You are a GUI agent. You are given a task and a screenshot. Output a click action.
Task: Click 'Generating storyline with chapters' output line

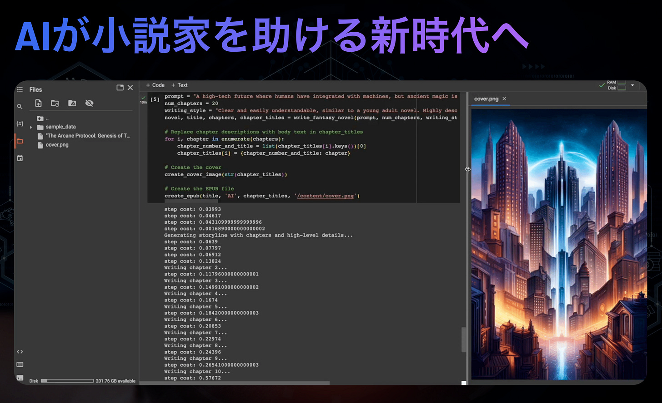258,235
